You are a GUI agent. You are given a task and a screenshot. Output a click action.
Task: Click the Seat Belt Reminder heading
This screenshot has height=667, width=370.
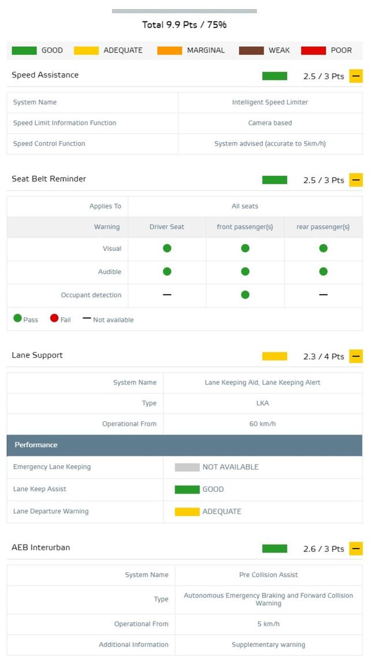tap(49, 179)
